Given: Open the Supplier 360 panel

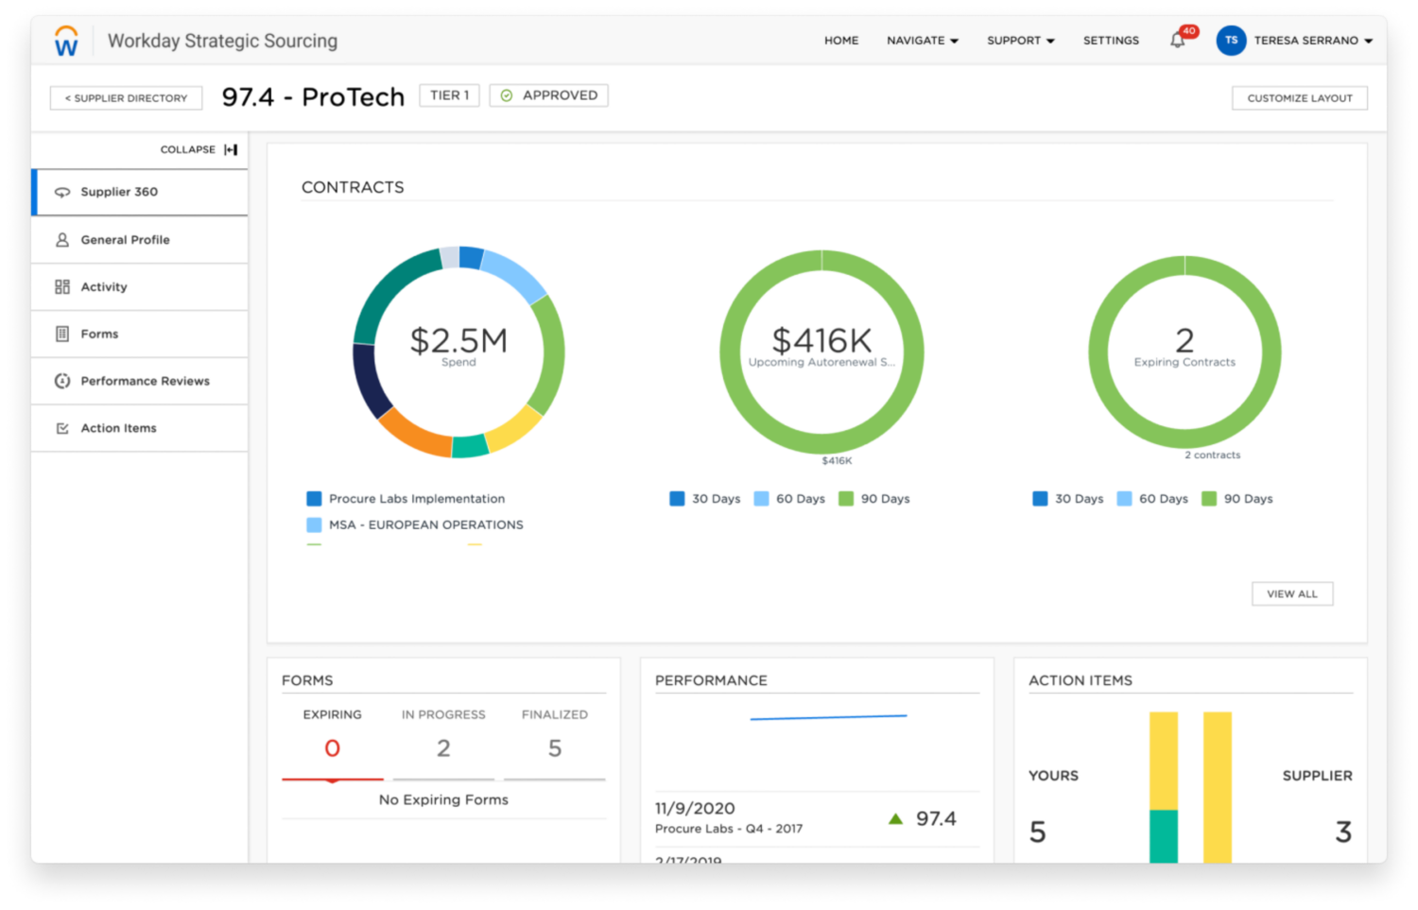Looking at the screenshot, I should (x=118, y=192).
